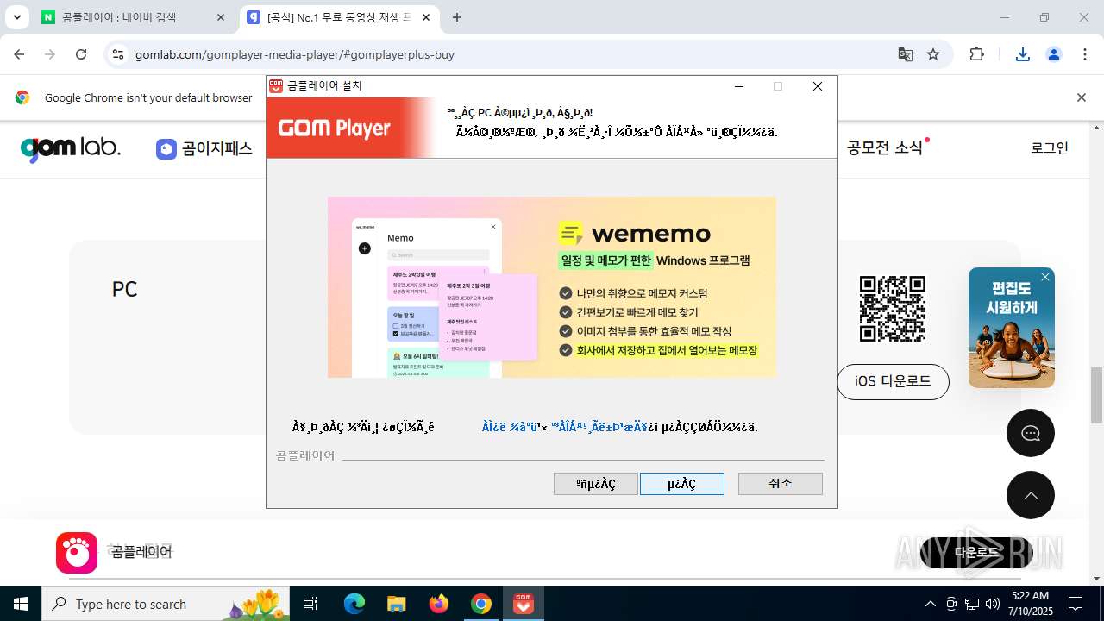
Task: Open Task View on taskbar
Action: coord(310,604)
